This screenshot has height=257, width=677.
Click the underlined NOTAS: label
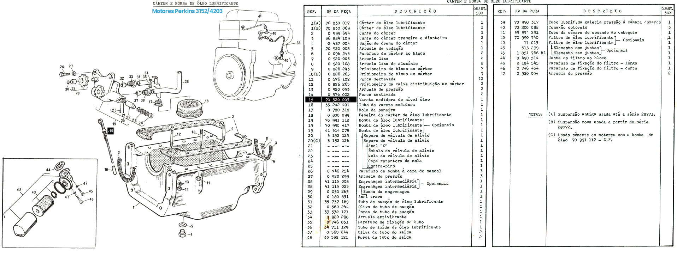535,115
